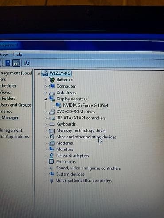Click the Memory technology driver icon

point(51,131)
